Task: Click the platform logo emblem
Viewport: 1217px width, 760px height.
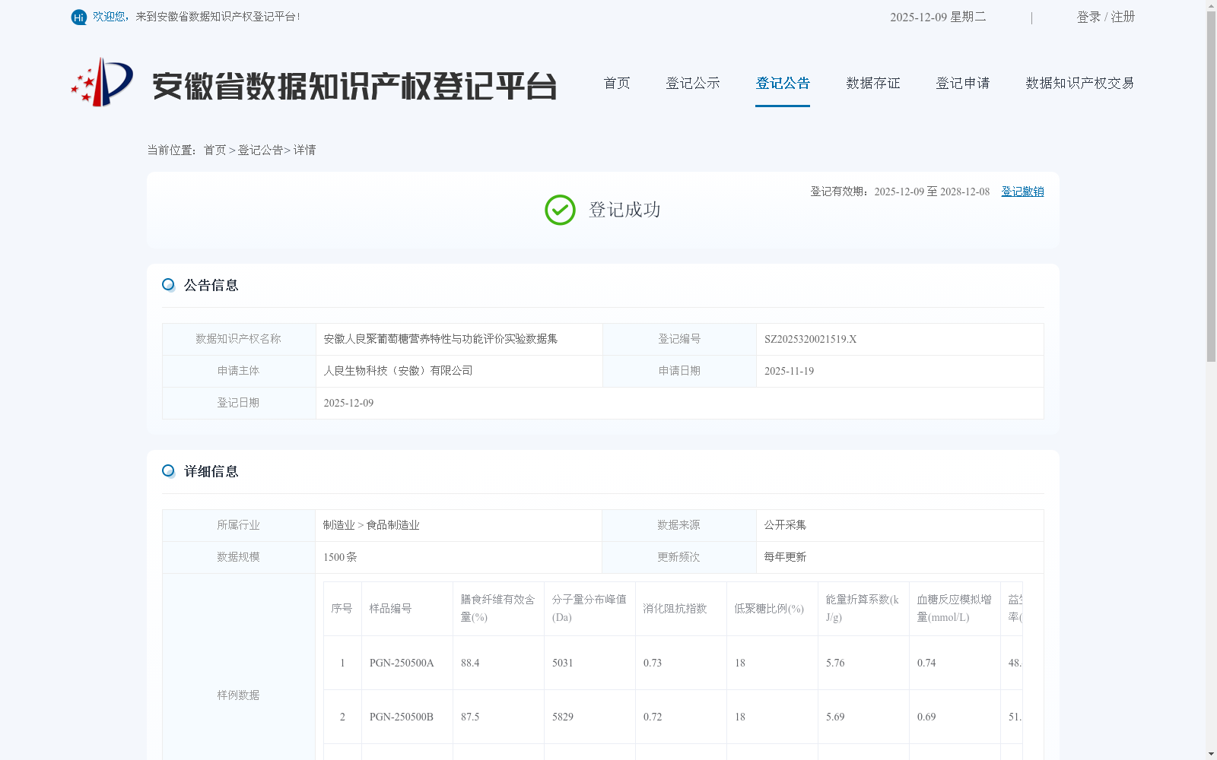Action: click(x=102, y=82)
